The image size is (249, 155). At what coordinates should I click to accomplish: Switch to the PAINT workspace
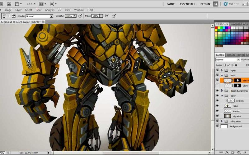pyautogui.click(x=171, y=4)
